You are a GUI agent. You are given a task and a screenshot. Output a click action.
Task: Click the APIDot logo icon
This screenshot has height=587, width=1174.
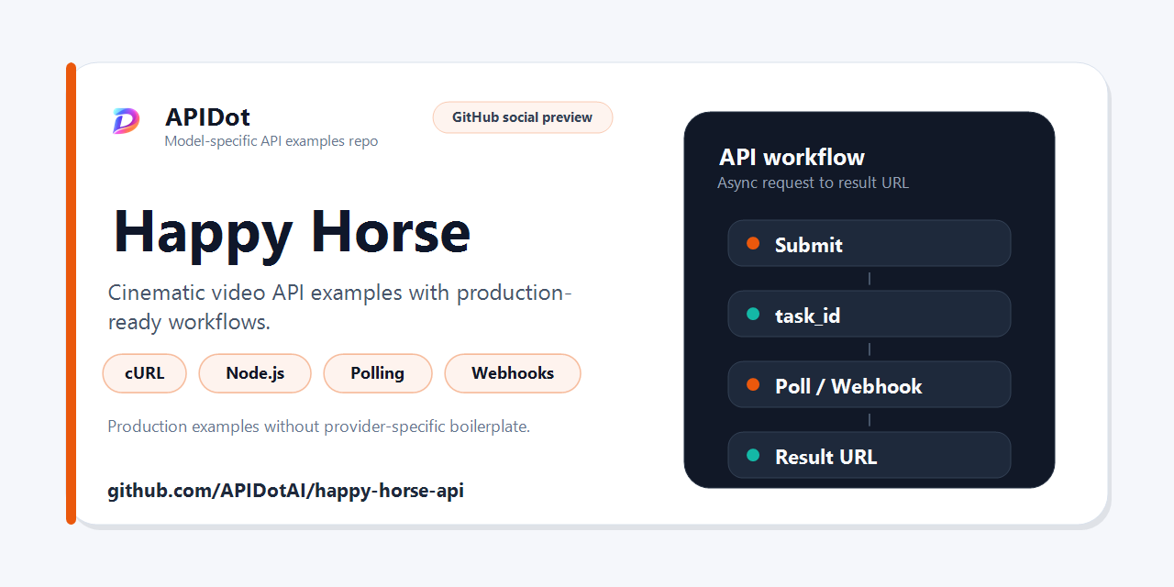(x=127, y=121)
